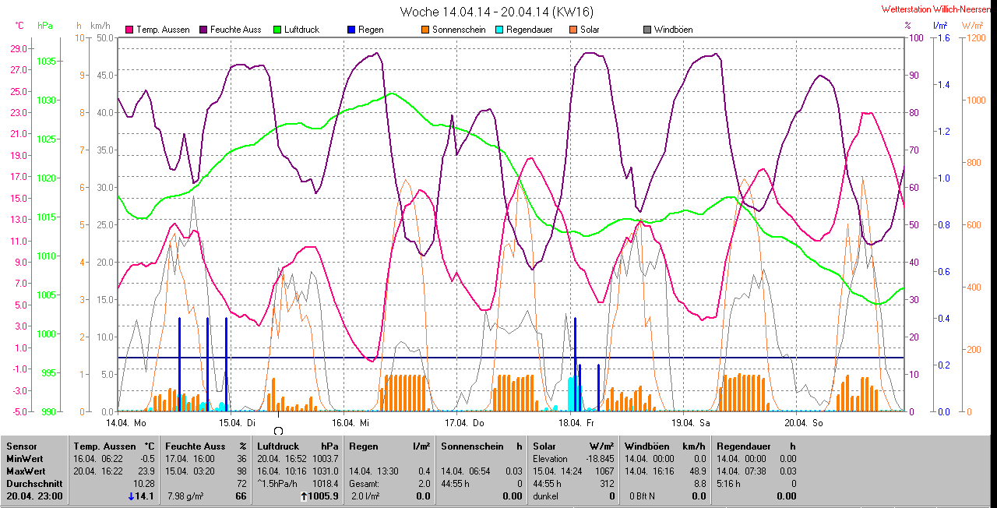Select the 'Regendauer' legend label

(529, 30)
